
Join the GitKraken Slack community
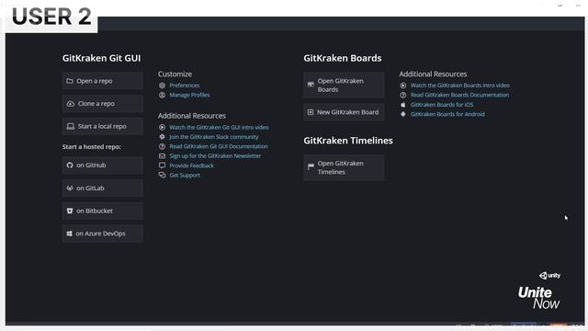(214, 137)
